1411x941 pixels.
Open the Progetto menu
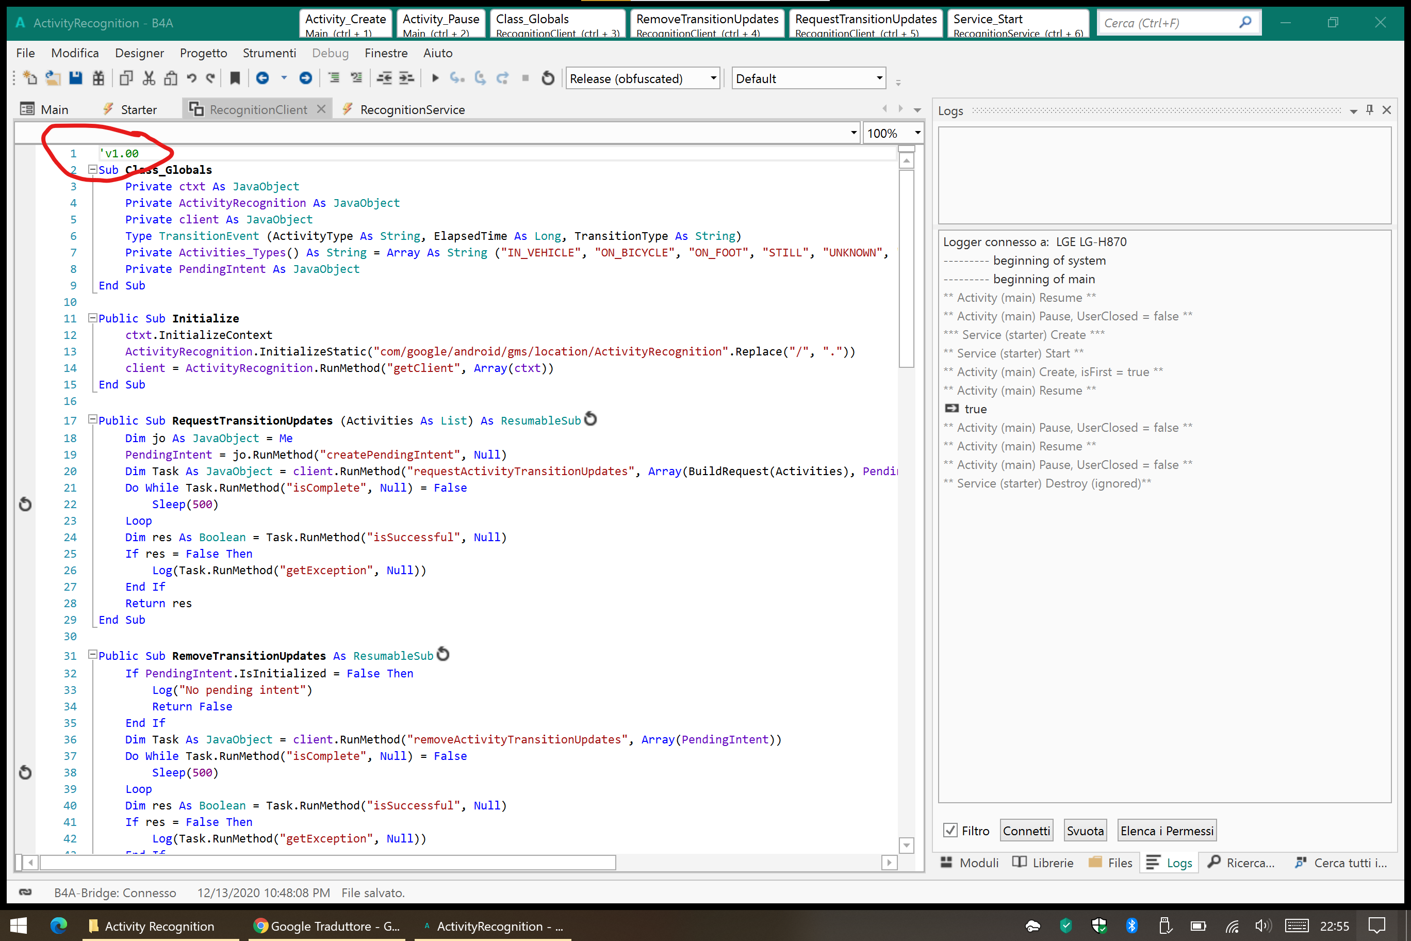(x=203, y=53)
